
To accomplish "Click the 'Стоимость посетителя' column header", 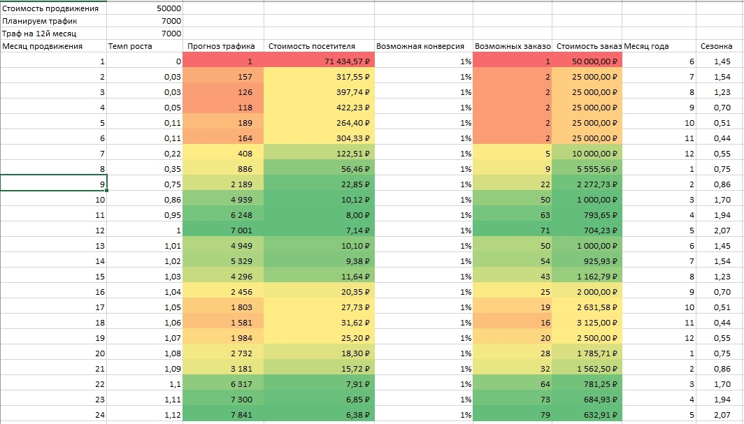I will [319, 46].
